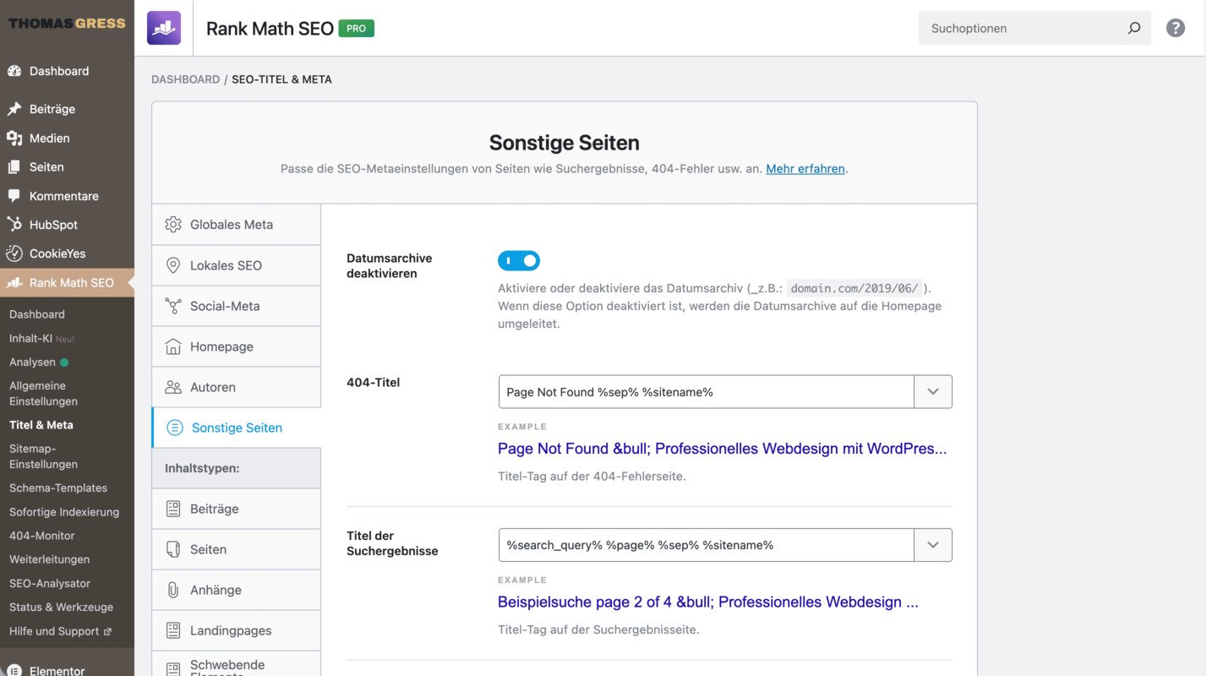1207x676 pixels.
Task: Click the Autoren people icon
Action: coord(173,387)
